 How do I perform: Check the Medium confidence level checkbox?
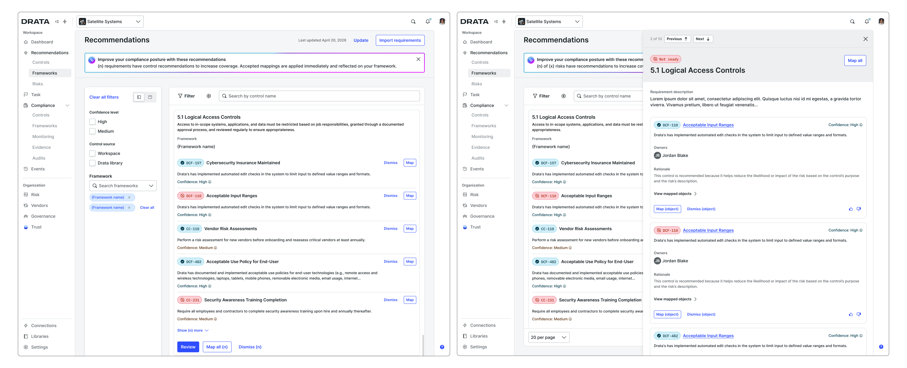point(92,131)
